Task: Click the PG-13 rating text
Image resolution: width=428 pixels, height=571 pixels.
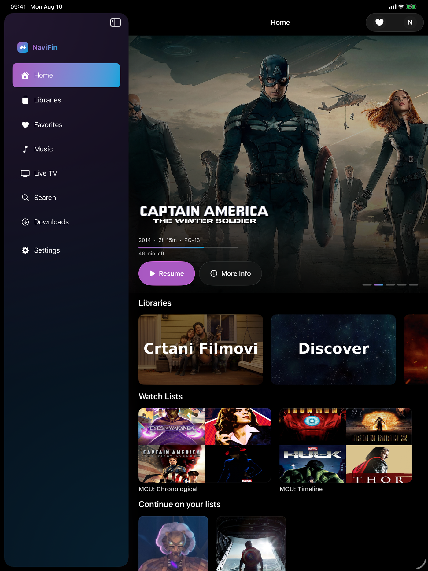Action: tap(192, 240)
